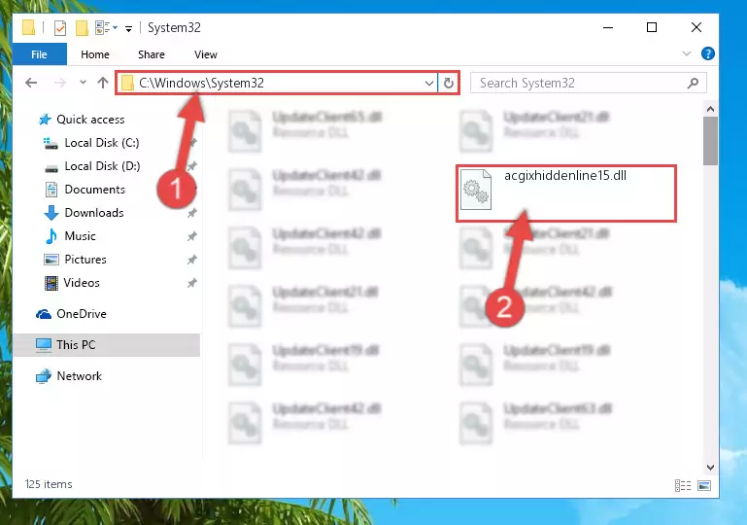Go forward using the Forward arrow

tap(59, 83)
